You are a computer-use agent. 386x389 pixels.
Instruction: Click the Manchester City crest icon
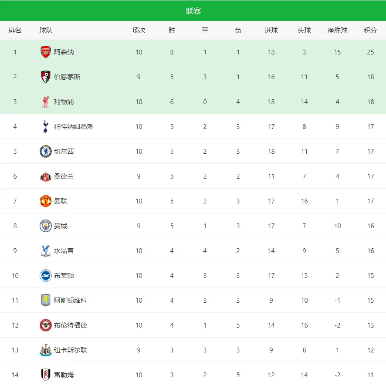[45, 226]
